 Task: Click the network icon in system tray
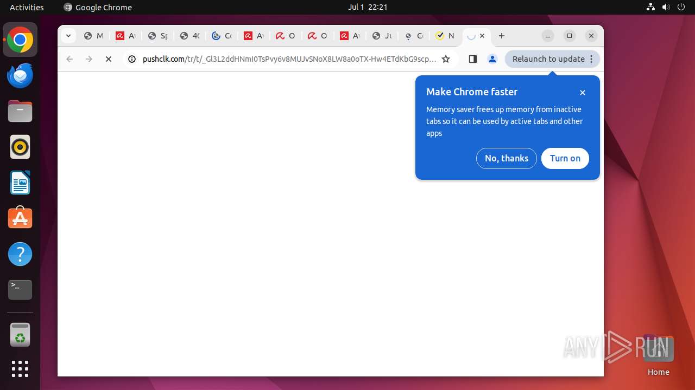click(x=651, y=7)
